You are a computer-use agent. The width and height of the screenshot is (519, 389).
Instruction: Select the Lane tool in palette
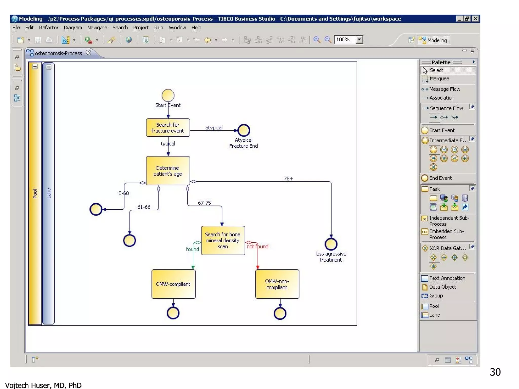click(x=434, y=315)
